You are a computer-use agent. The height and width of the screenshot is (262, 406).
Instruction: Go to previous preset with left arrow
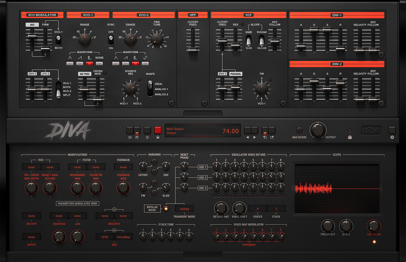pyautogui.click(x=247, y=130)
